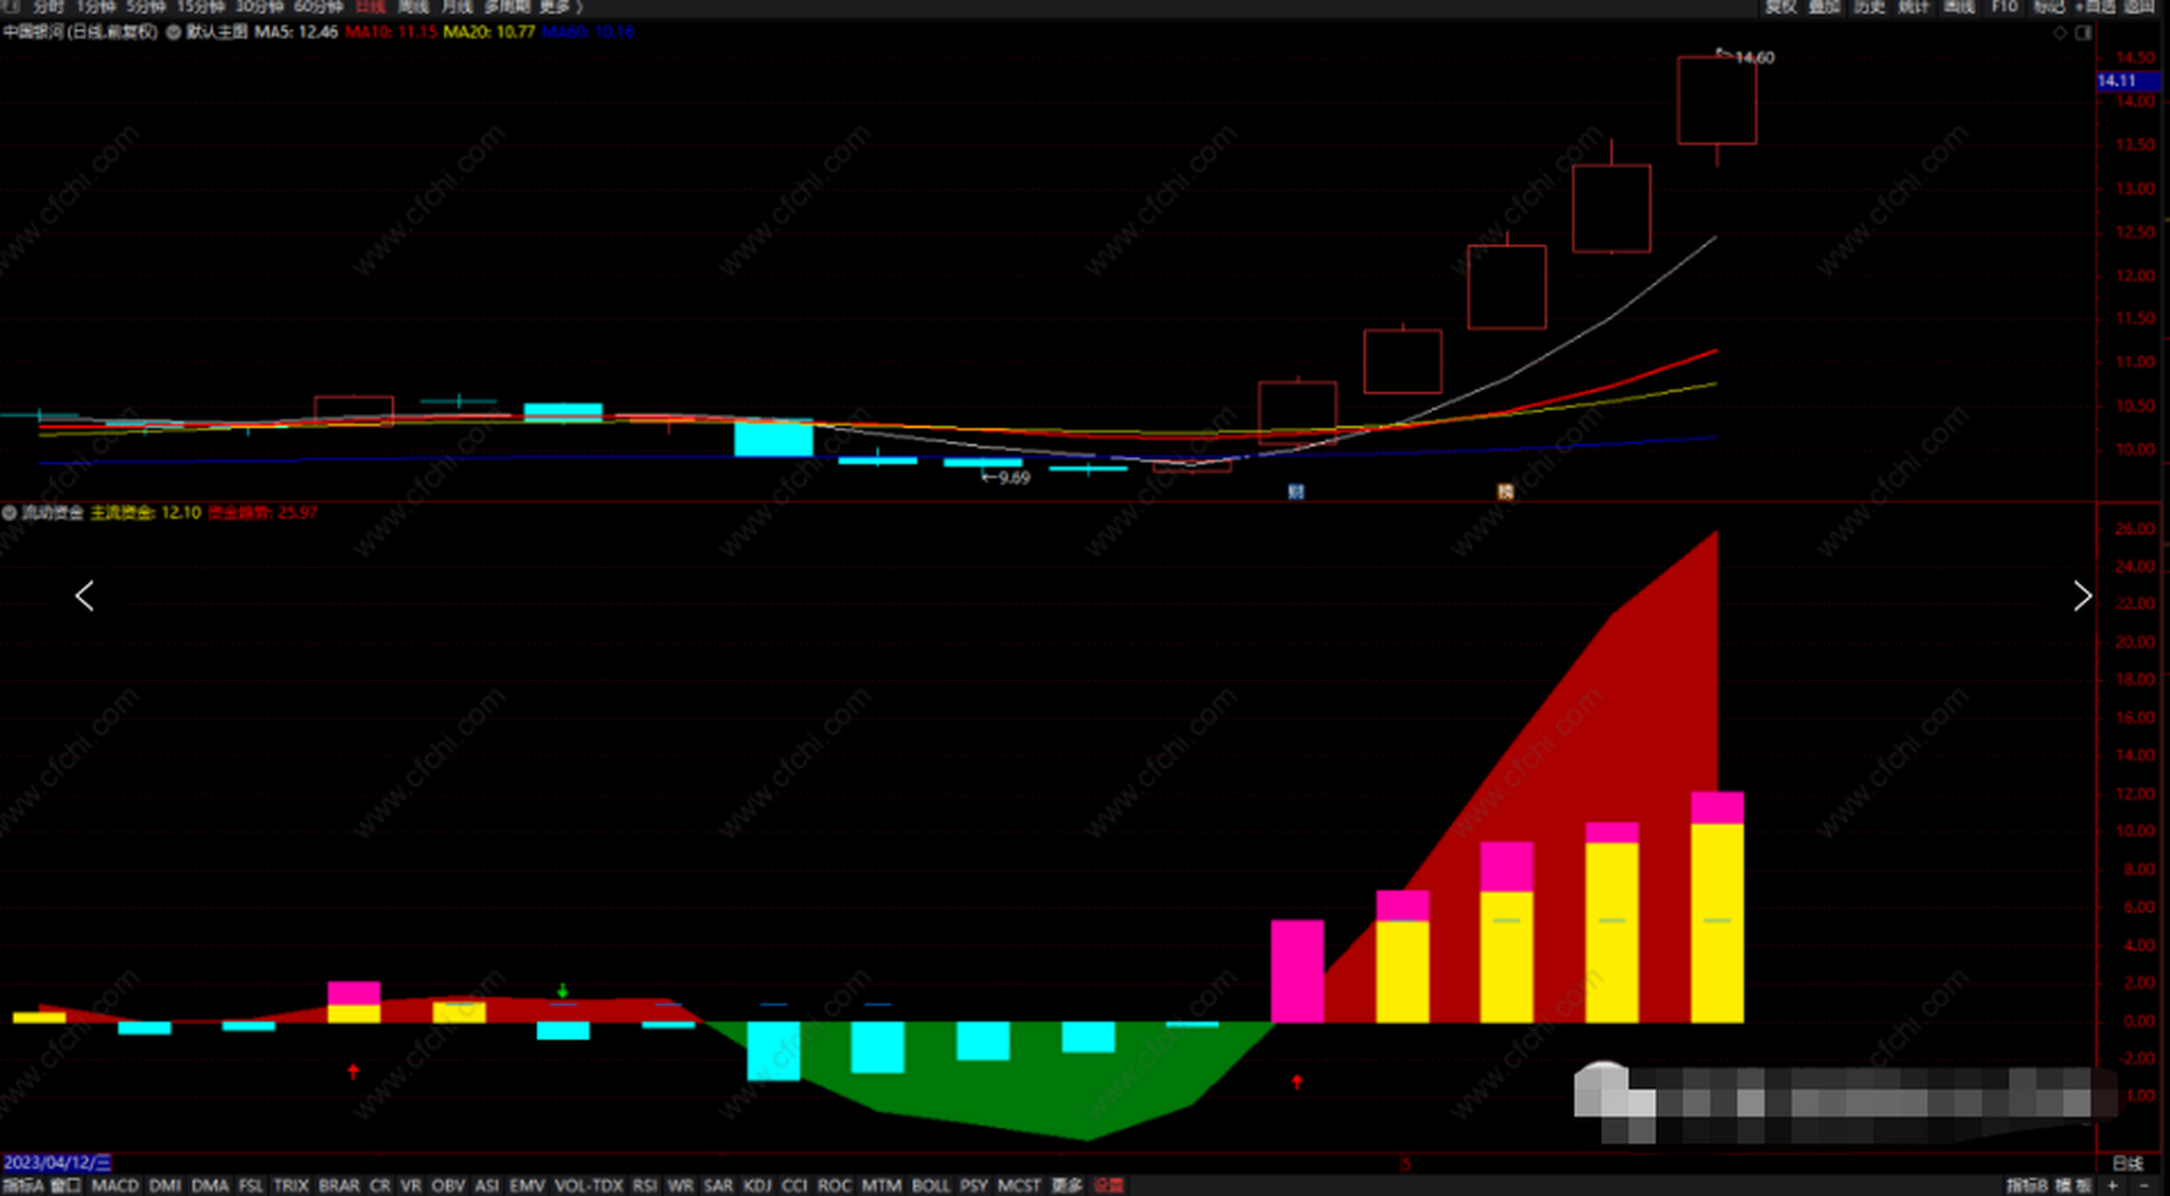Viewport: 2170px width, 1196px height.
Task: Open the 更多 indicators list at bottom
Action: [x=1066, y=1185]
